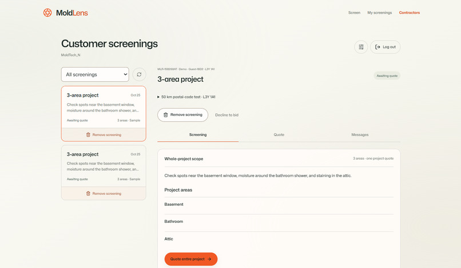The image size is (461, 268).
Task: Switch to the Screening tab
Action: [198, 135]
